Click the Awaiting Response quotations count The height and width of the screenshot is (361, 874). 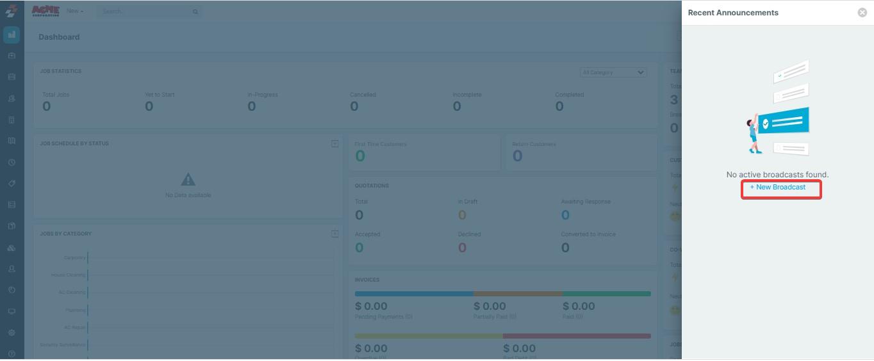pyautogui.click(x=565, y=215)
